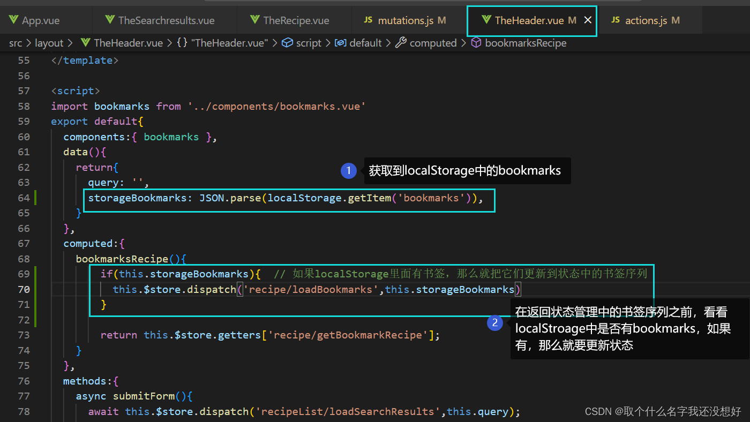This screenshot has height=422, width=750.
Task: Click the variable icon before default
Action: click(x=340, y=43)
